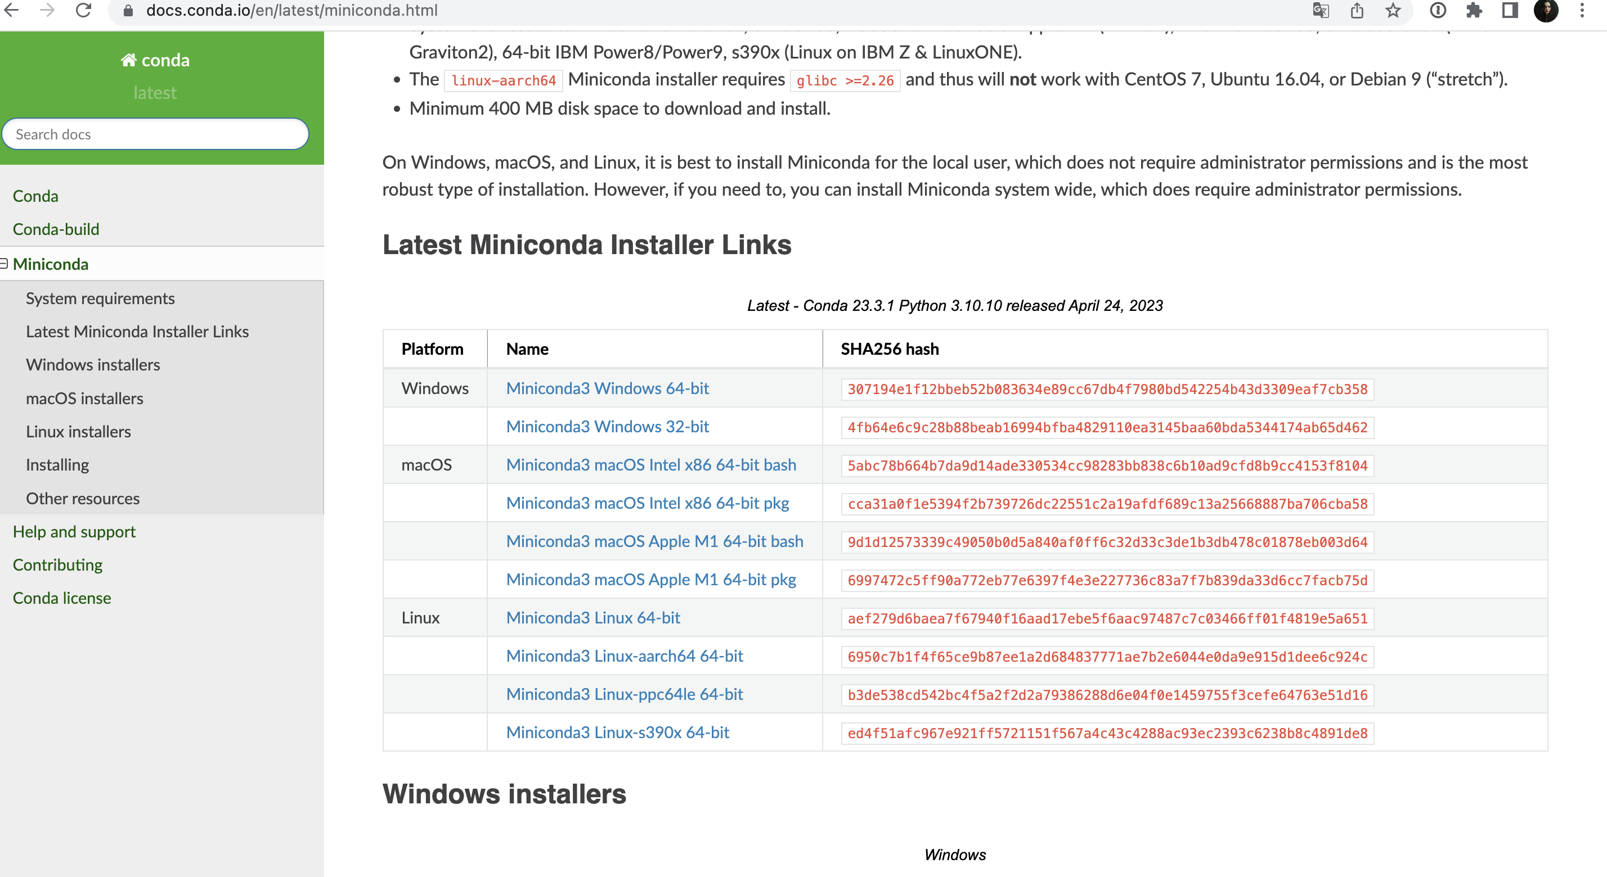Viewport: 1607px width, 877px height.
Task: Open Help and support section
Action: 74,531
